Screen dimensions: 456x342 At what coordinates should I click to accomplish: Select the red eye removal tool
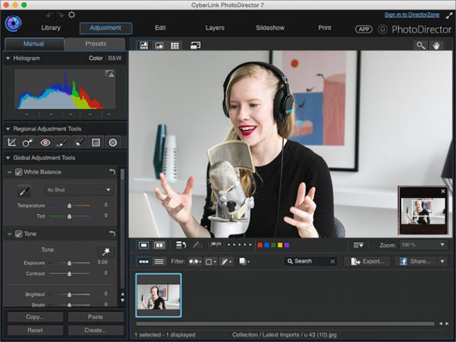(45, 142)
